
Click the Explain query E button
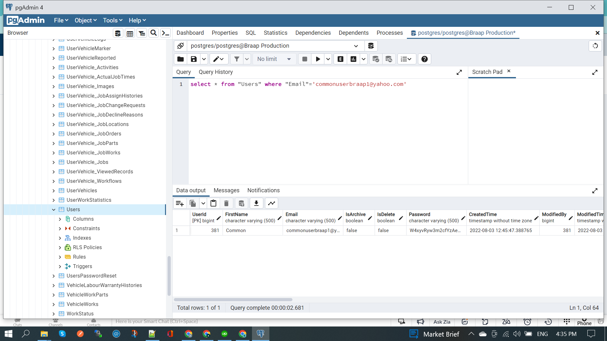coord(340,59)
